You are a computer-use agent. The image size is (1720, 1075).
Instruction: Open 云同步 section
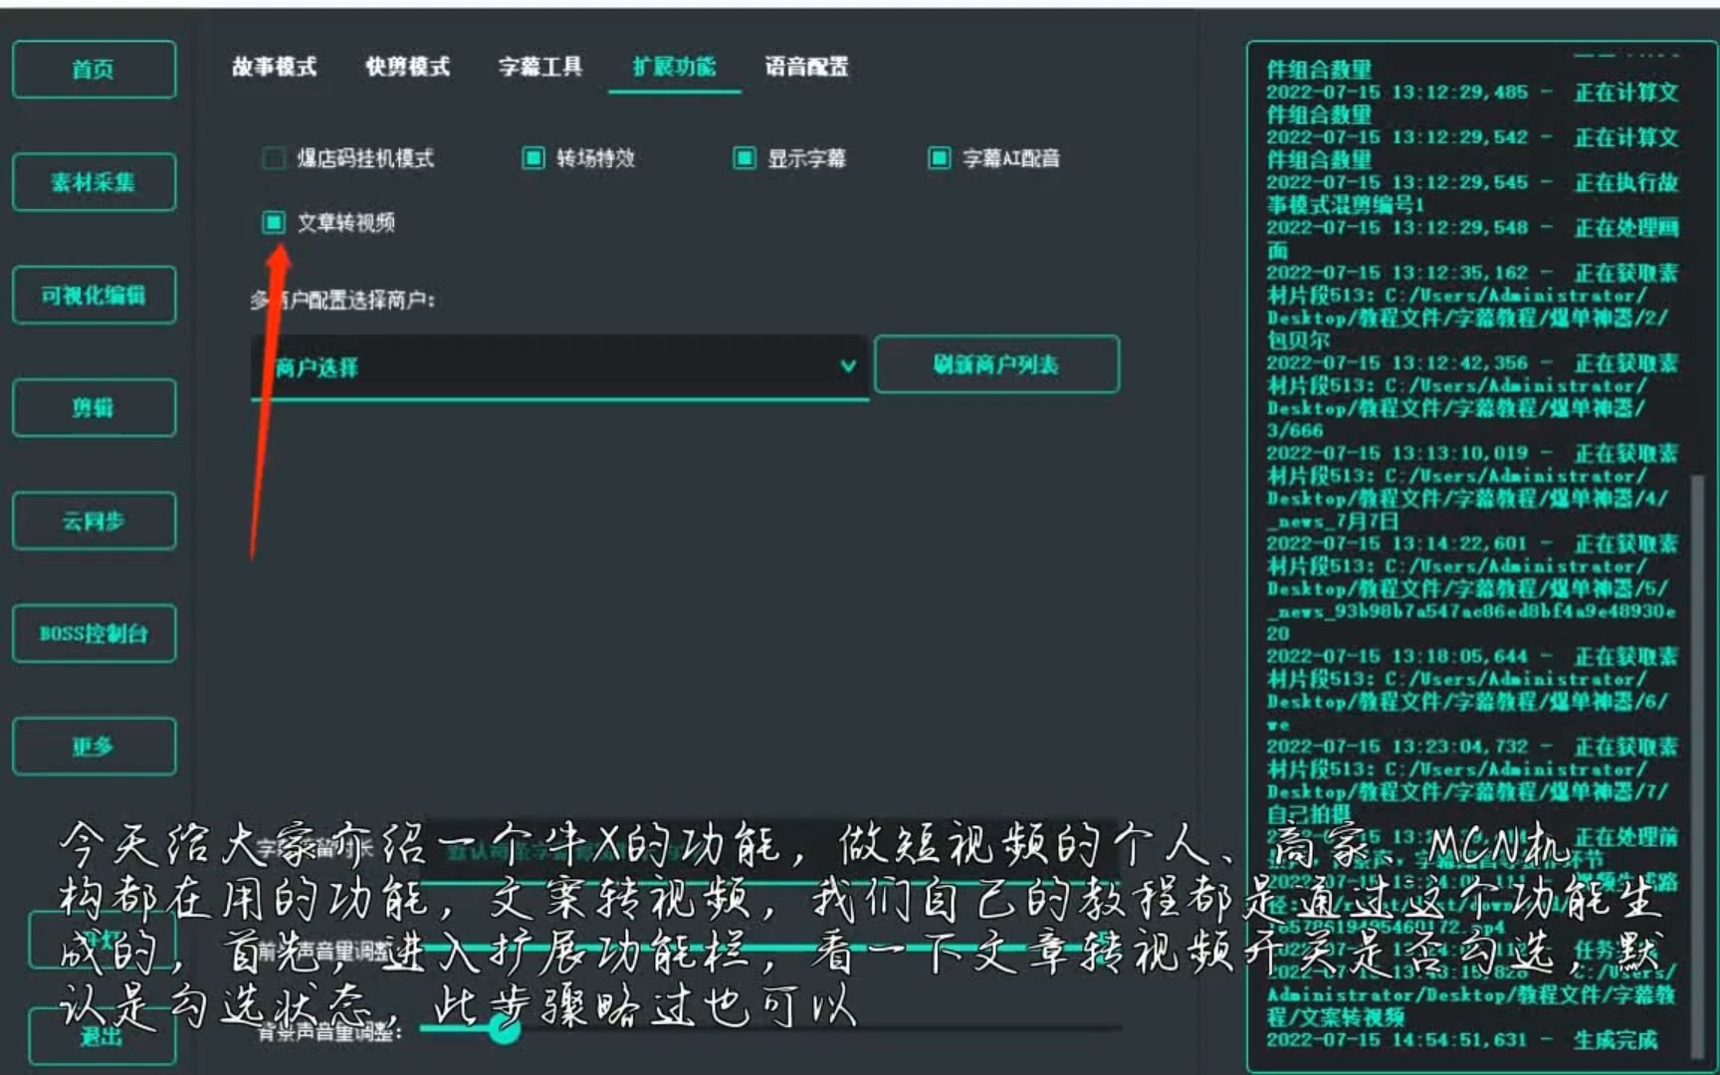coord(94,521)
